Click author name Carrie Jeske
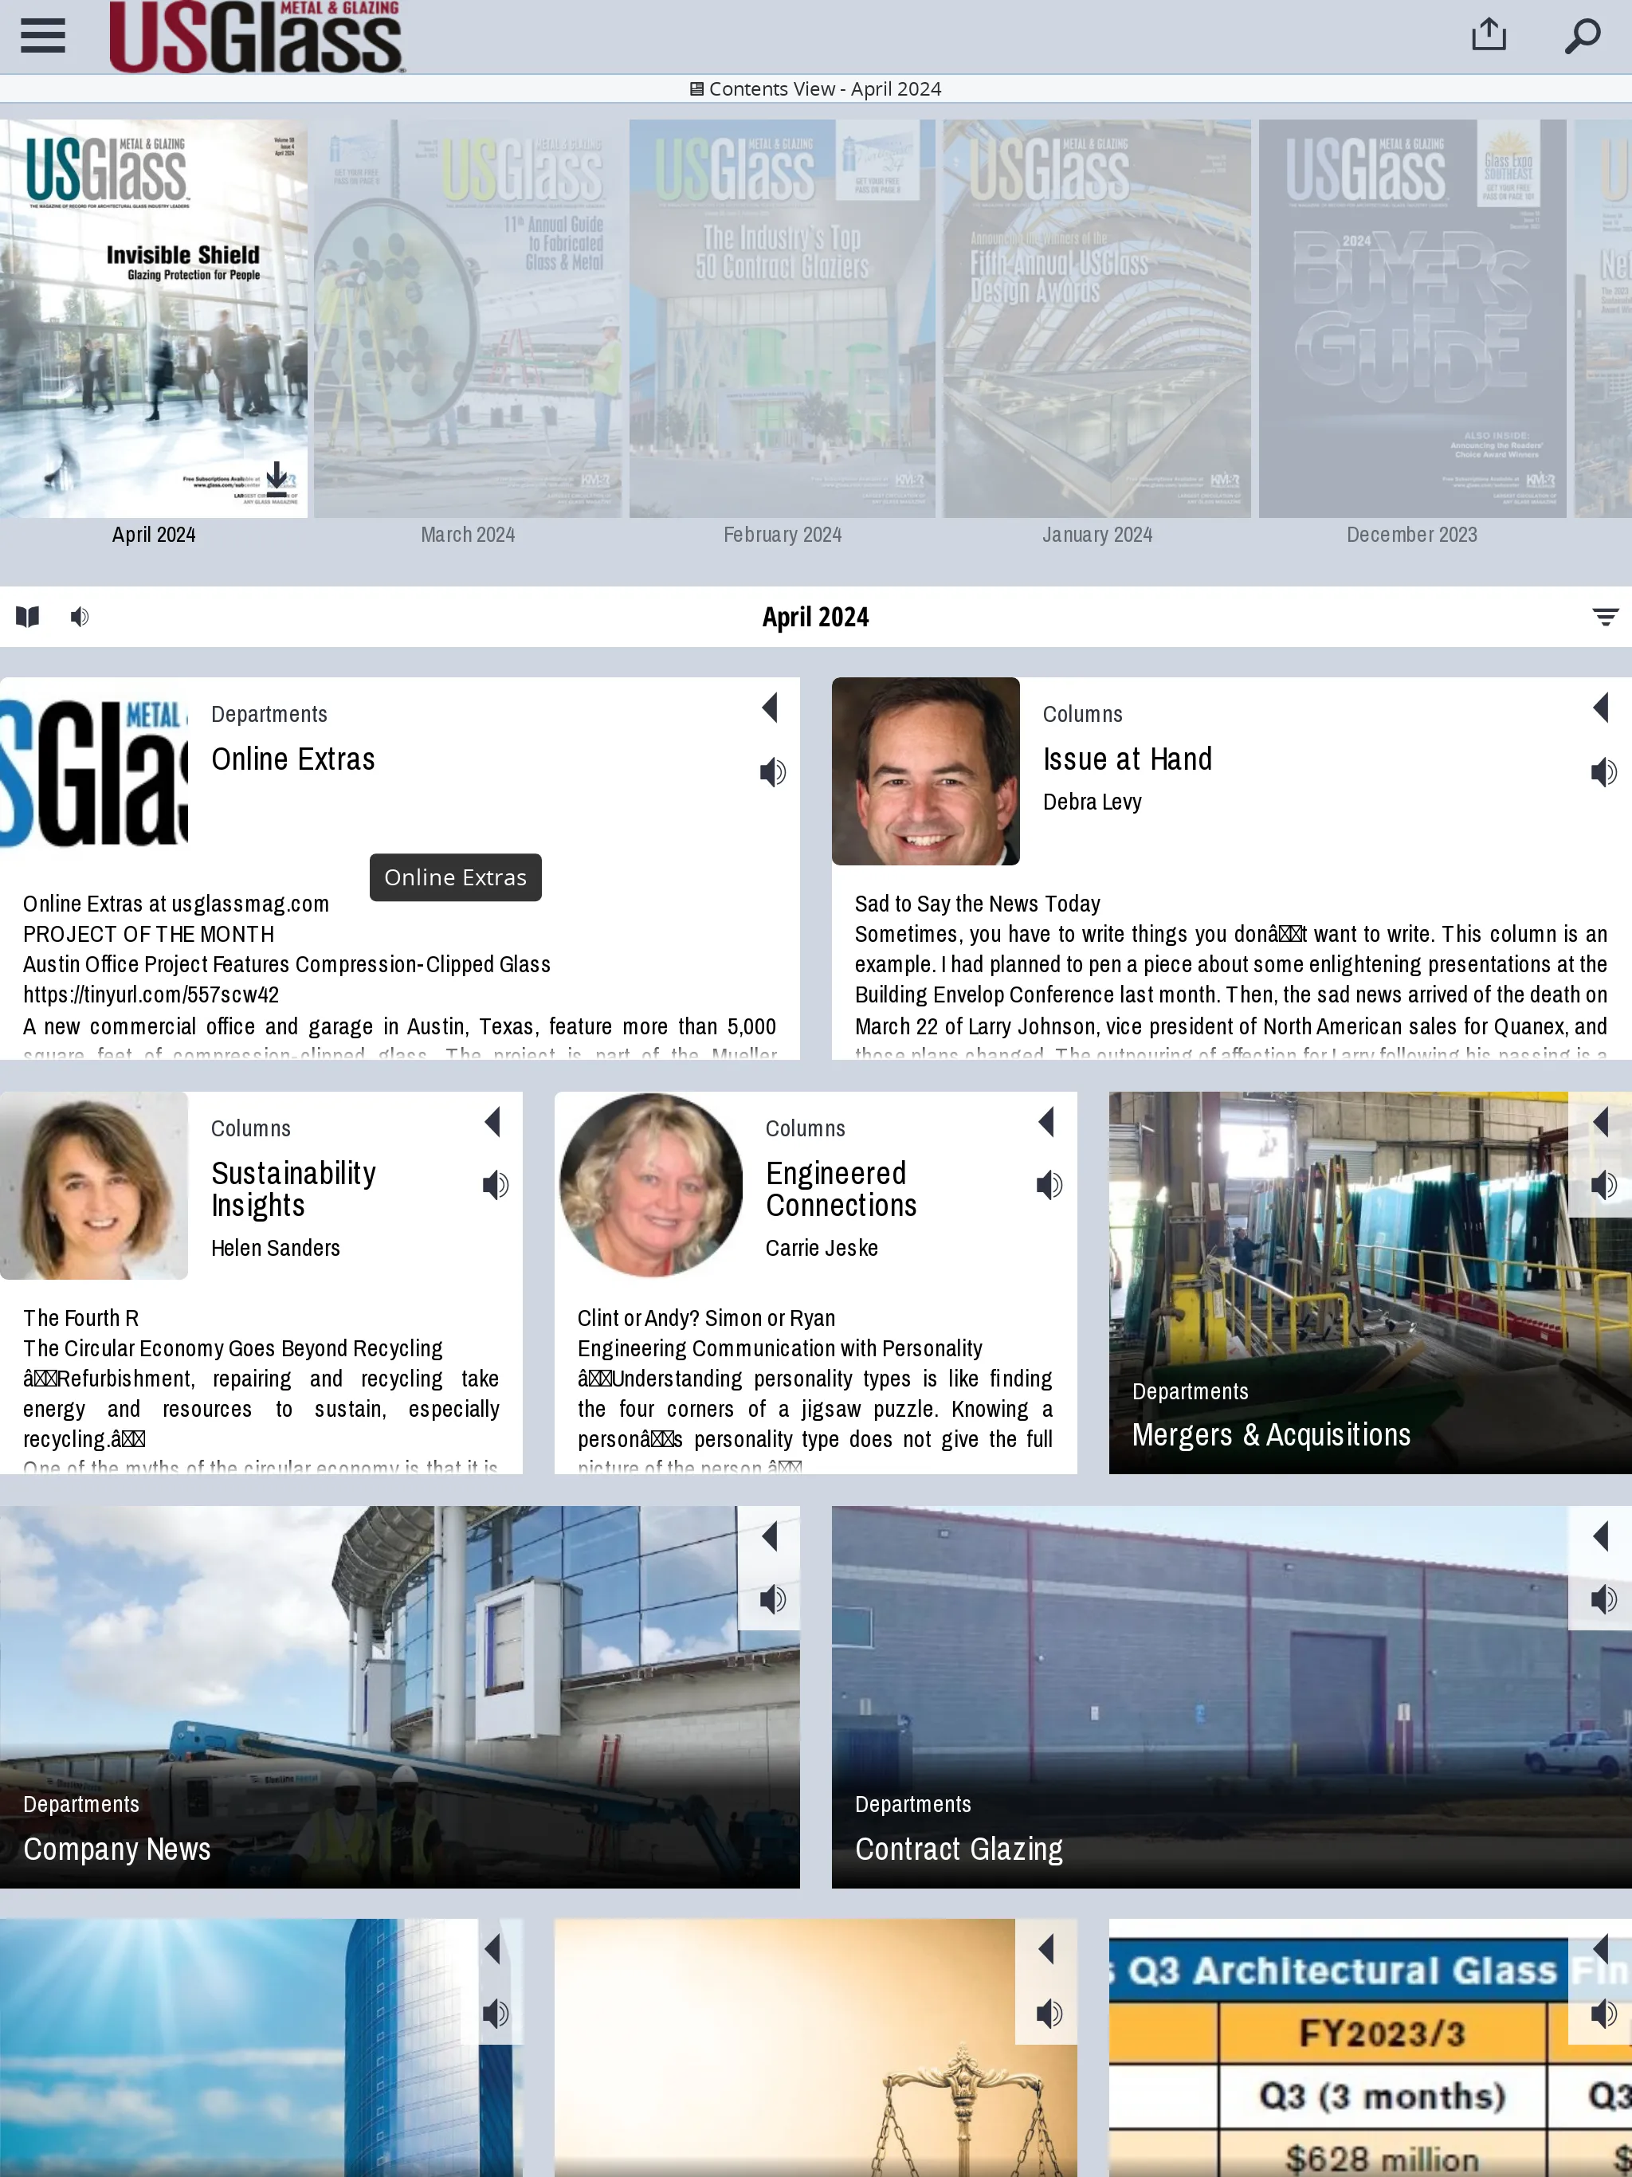Screen dimensions: 1632x2177 [x=822, y=1248]
